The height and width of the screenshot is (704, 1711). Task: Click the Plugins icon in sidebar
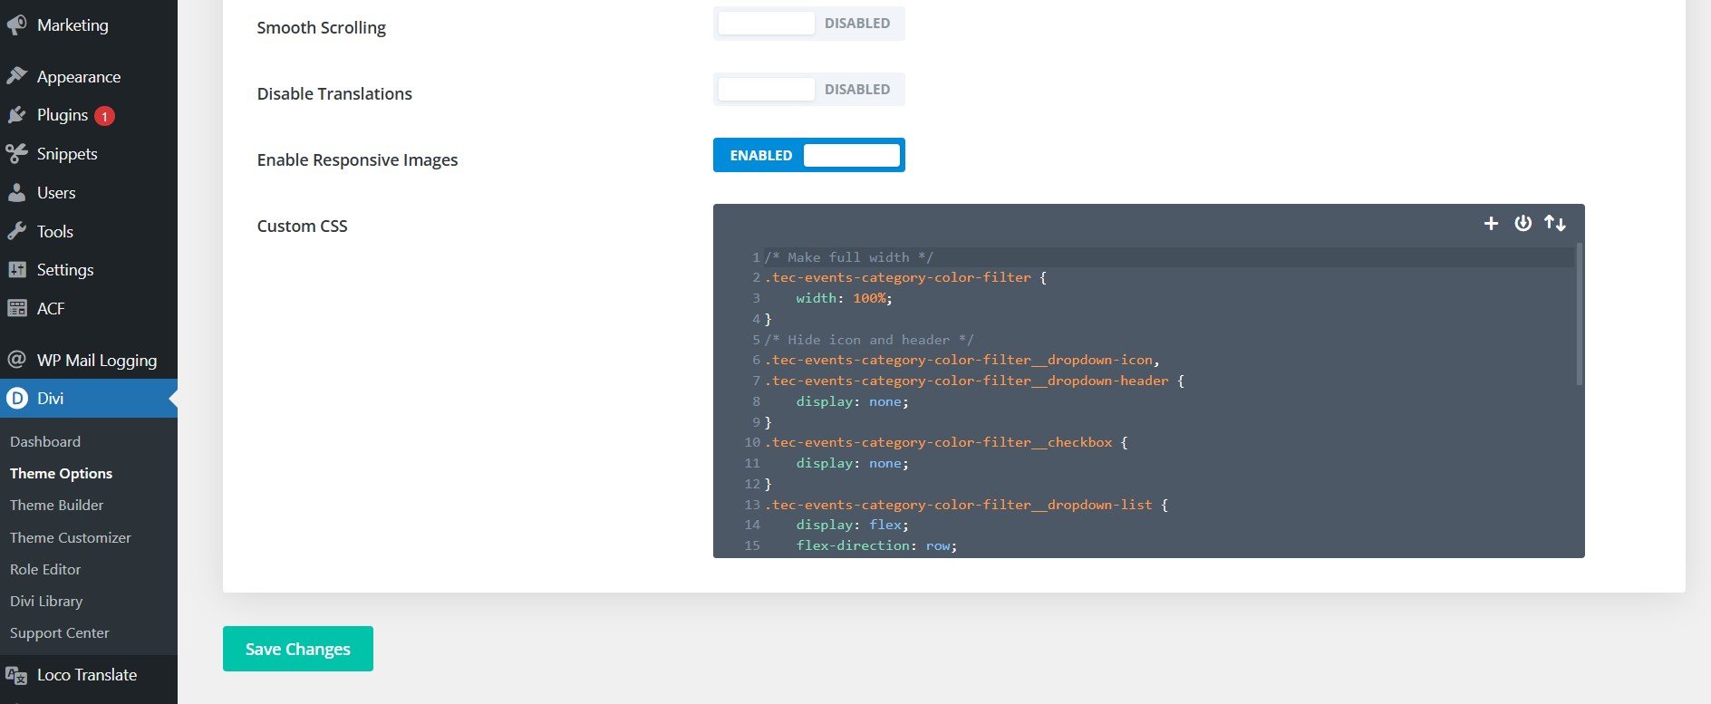(16, 115)
